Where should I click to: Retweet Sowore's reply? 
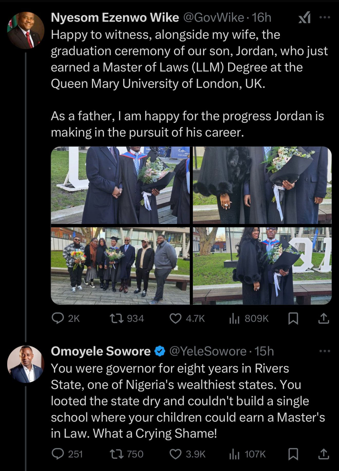click(116, 454)
